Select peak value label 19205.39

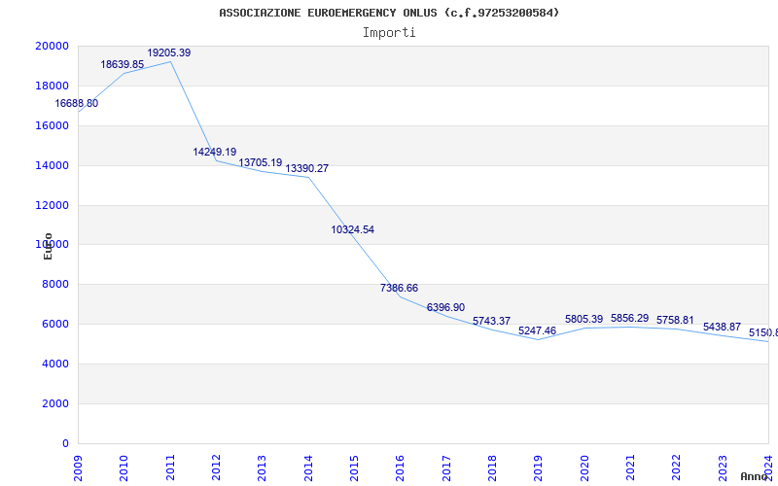pyautogui.click(x=168, y=53)
